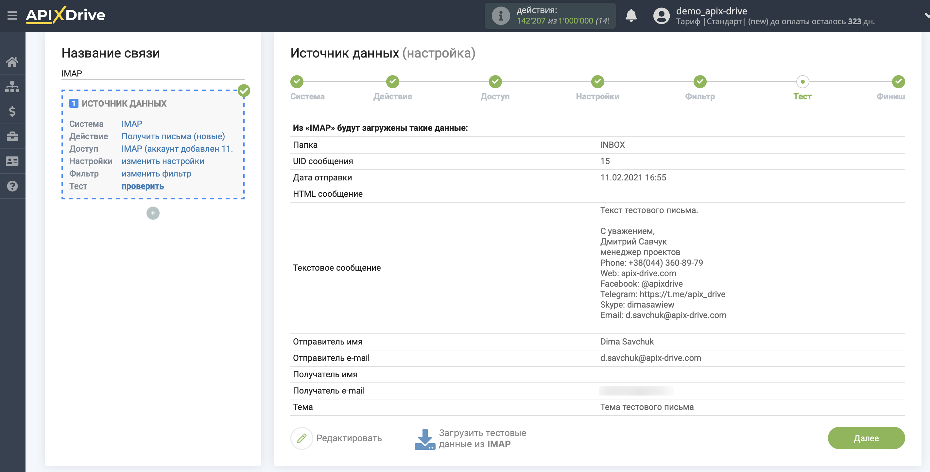
Task: Click Загрузить тестовые данные из IMAP
Action: (482, 438)
